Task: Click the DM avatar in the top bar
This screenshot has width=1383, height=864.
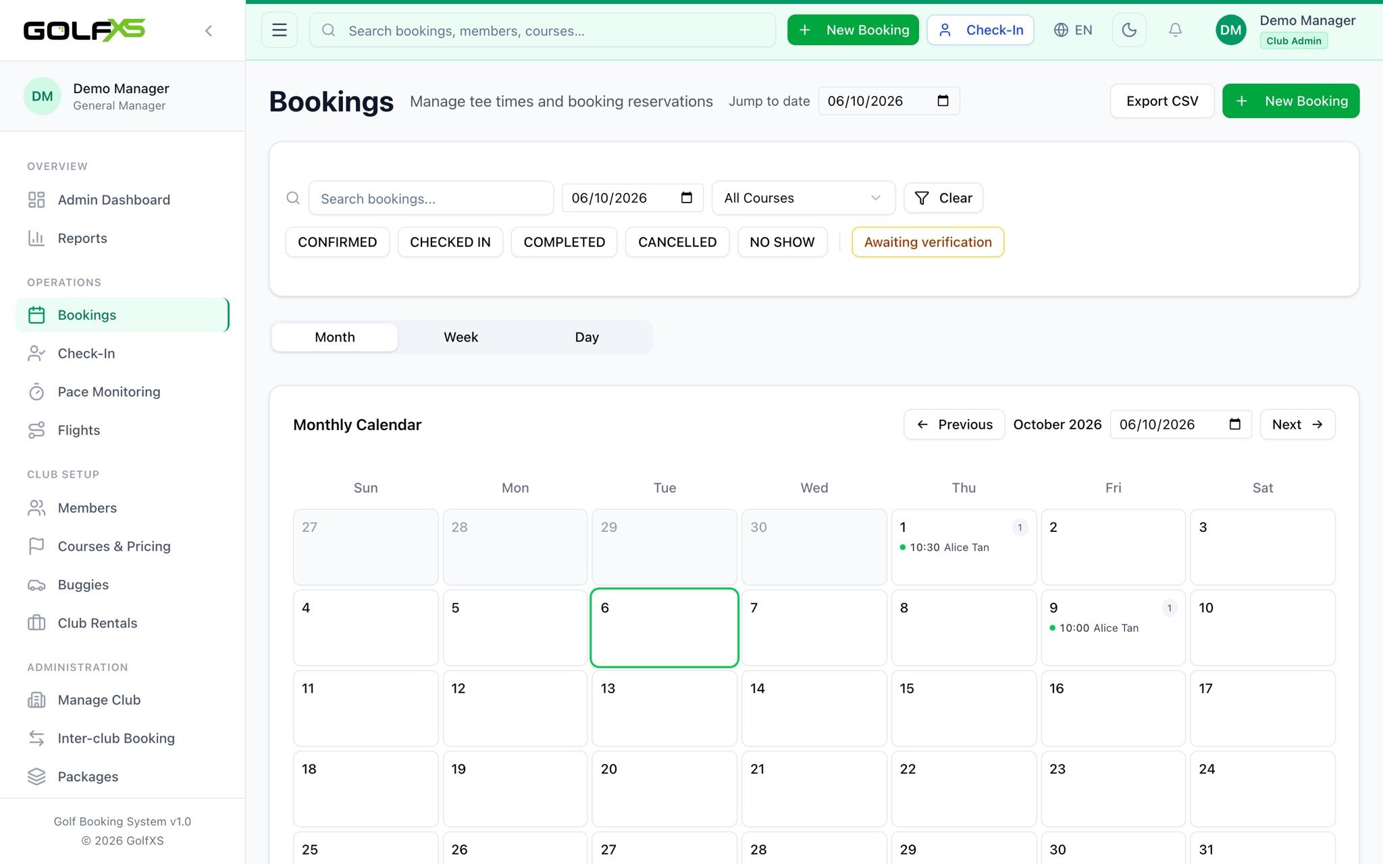Action: click(x=1230, y=30)
